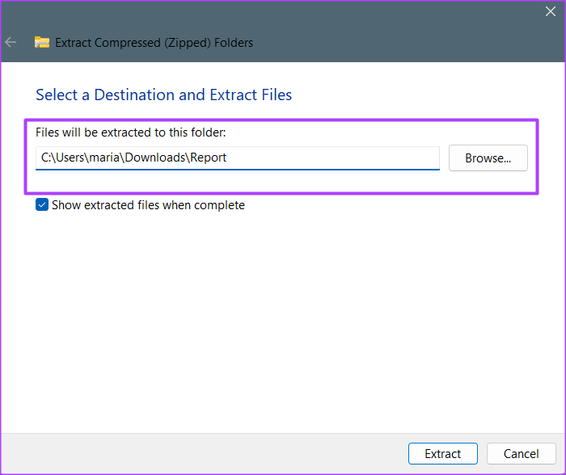The height and width of the screenshot is (475, 566).
Task: Click the gray footer bar left of Extract
Action: [204, 453]
